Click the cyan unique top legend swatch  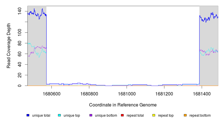59,116
